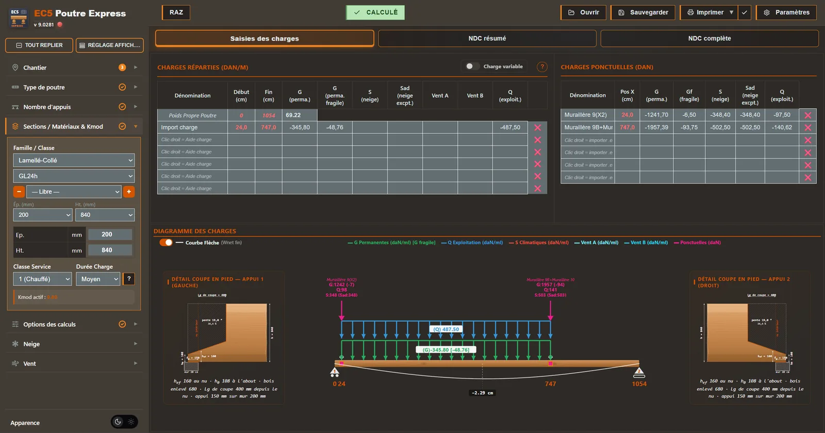Screen dimensions: 825x433
Task: Open the Classe Service 1 (Chauffé) dropdown
Action: [x=42, y=279]
